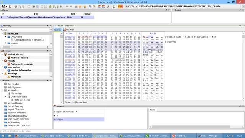
Task: Click the Risk column header in Roots
Action: [73, 14]
